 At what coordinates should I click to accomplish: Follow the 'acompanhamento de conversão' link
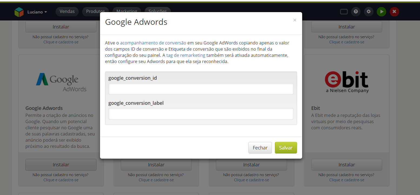point(153,43)
